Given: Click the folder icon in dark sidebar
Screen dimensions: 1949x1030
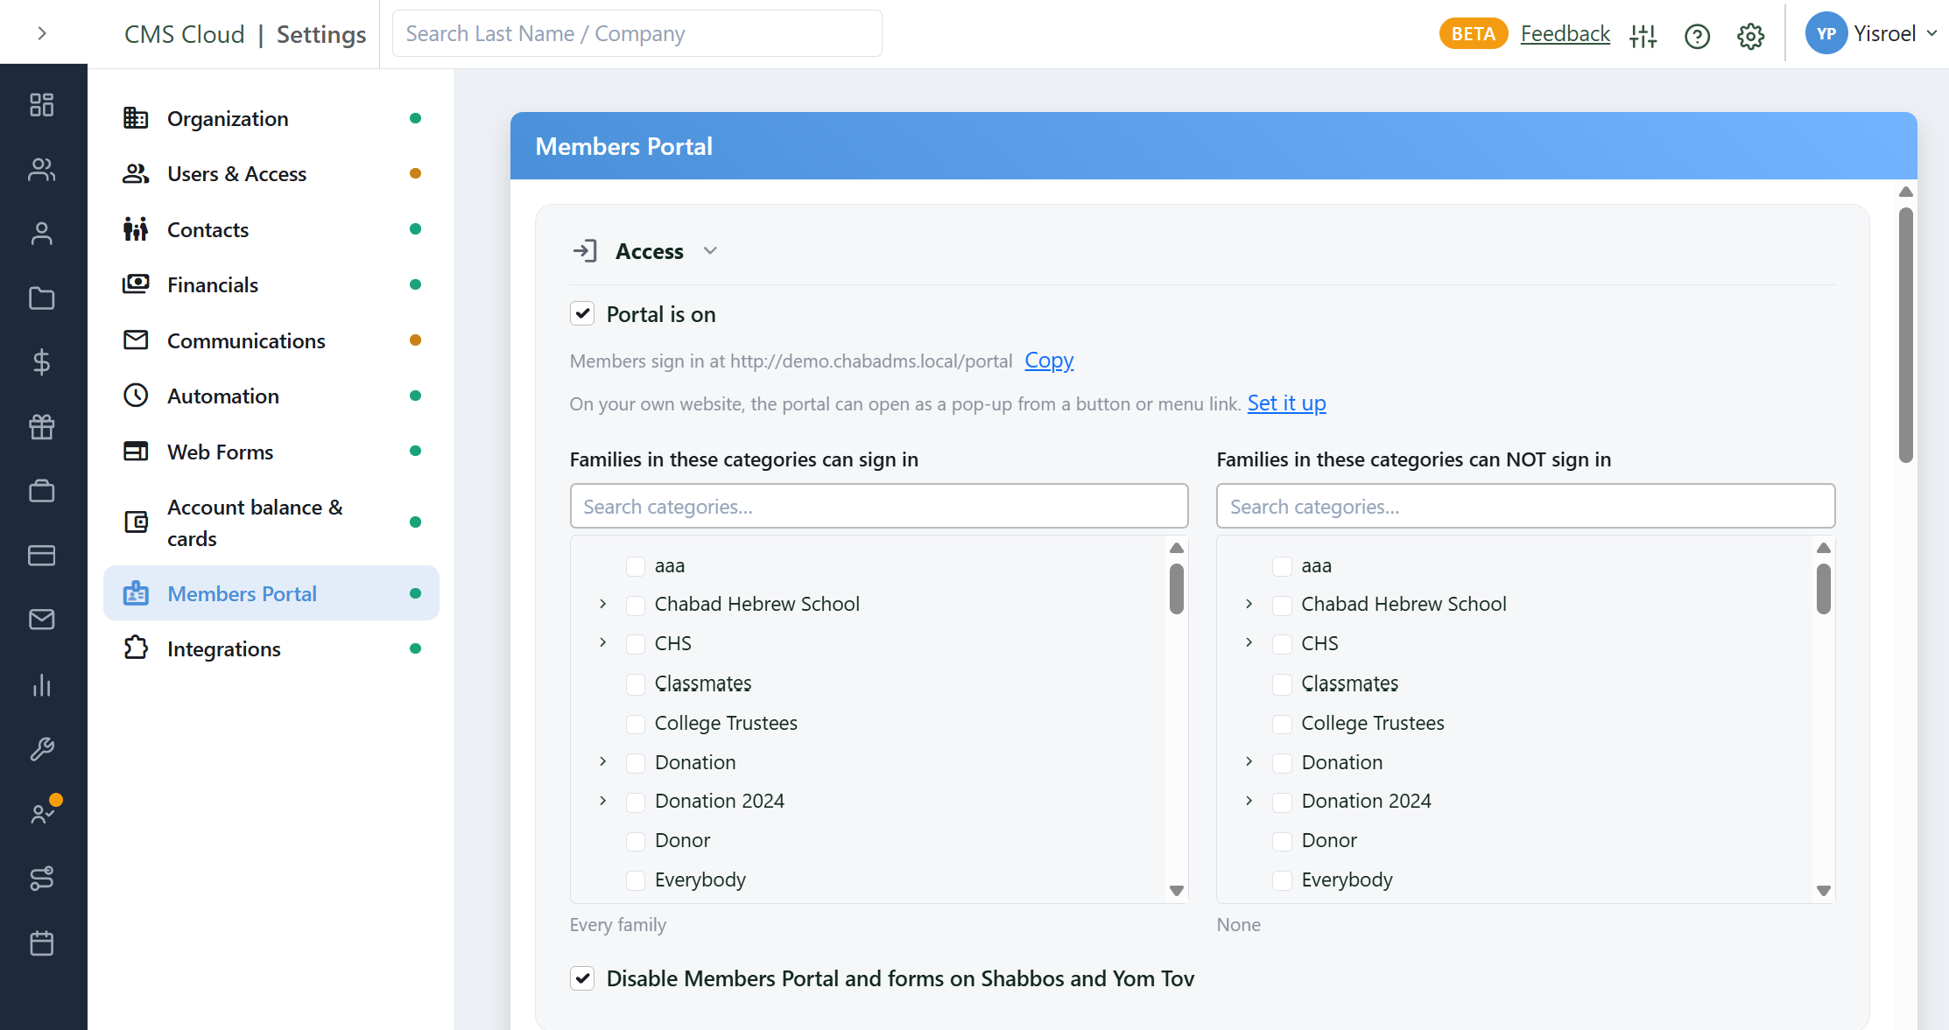Looking at the screenshot, I should click(42, 298).
